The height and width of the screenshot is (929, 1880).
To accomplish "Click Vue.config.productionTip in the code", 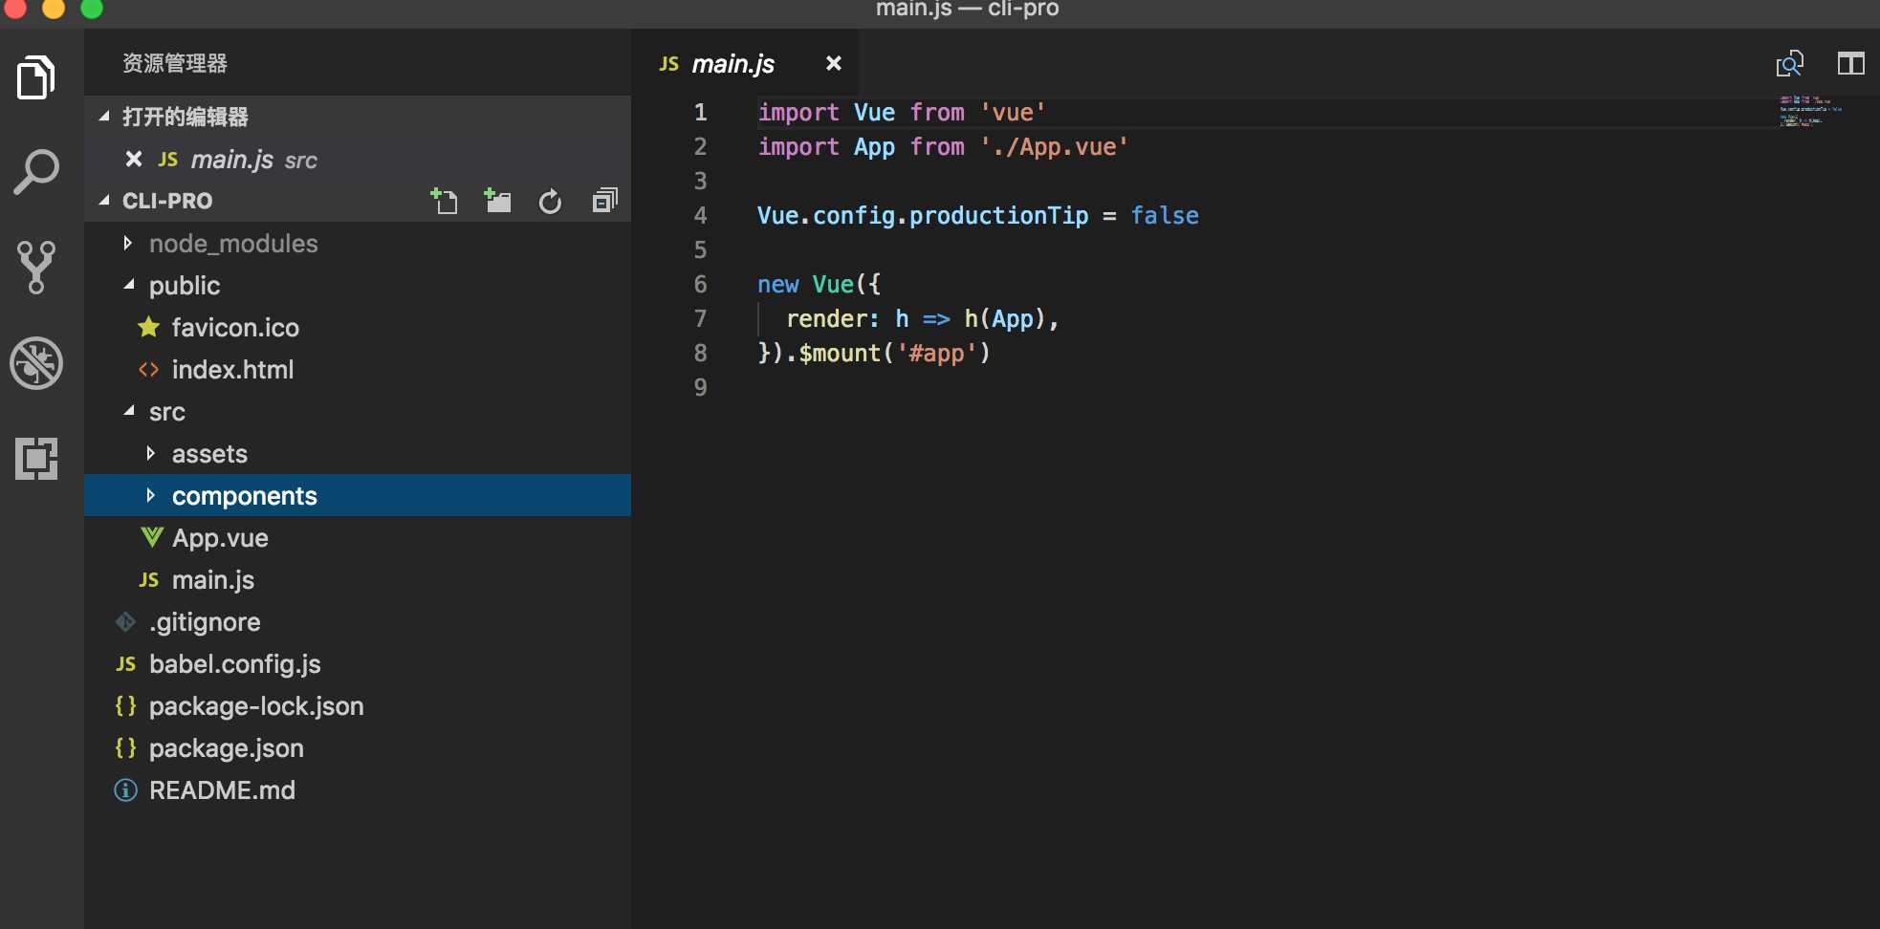I will pos(923,215).
